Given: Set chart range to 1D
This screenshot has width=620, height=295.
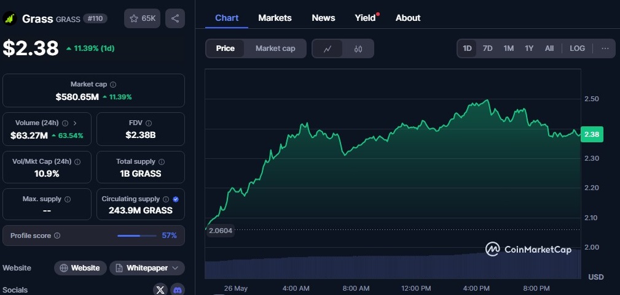Looking at the screenshot, I should point(468,48).
